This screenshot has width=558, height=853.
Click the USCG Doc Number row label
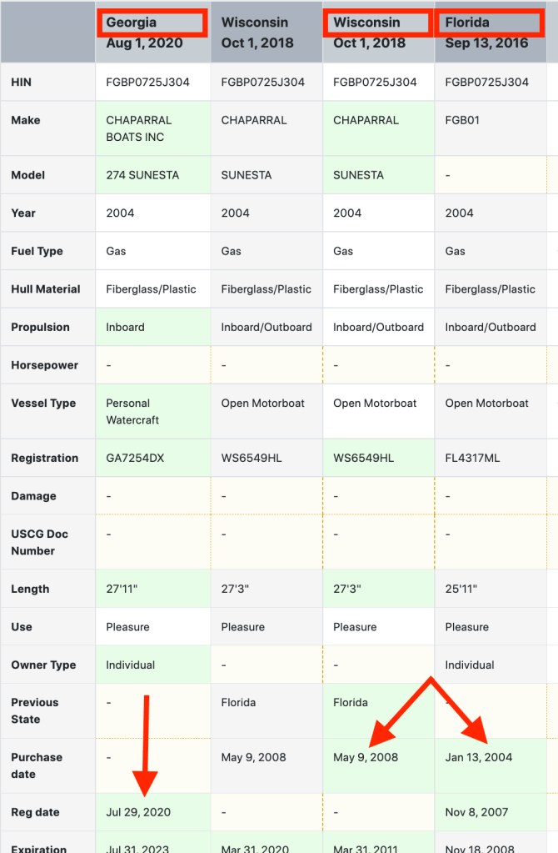click(x=39, y=542)
